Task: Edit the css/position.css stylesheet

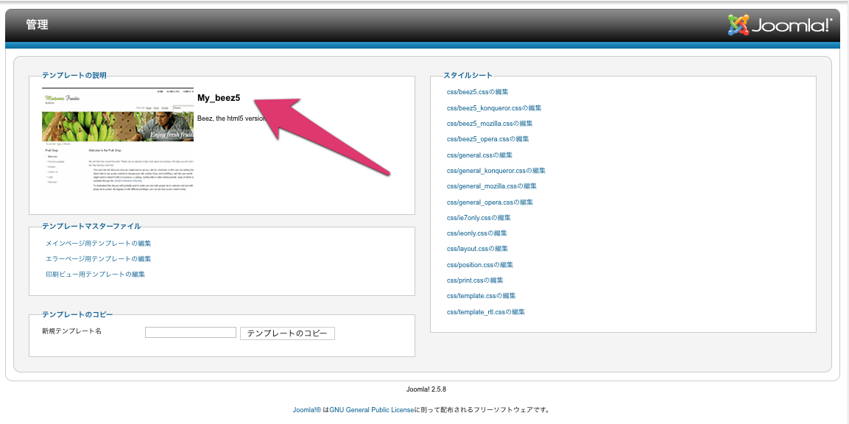Action: [x=481, y=264]
